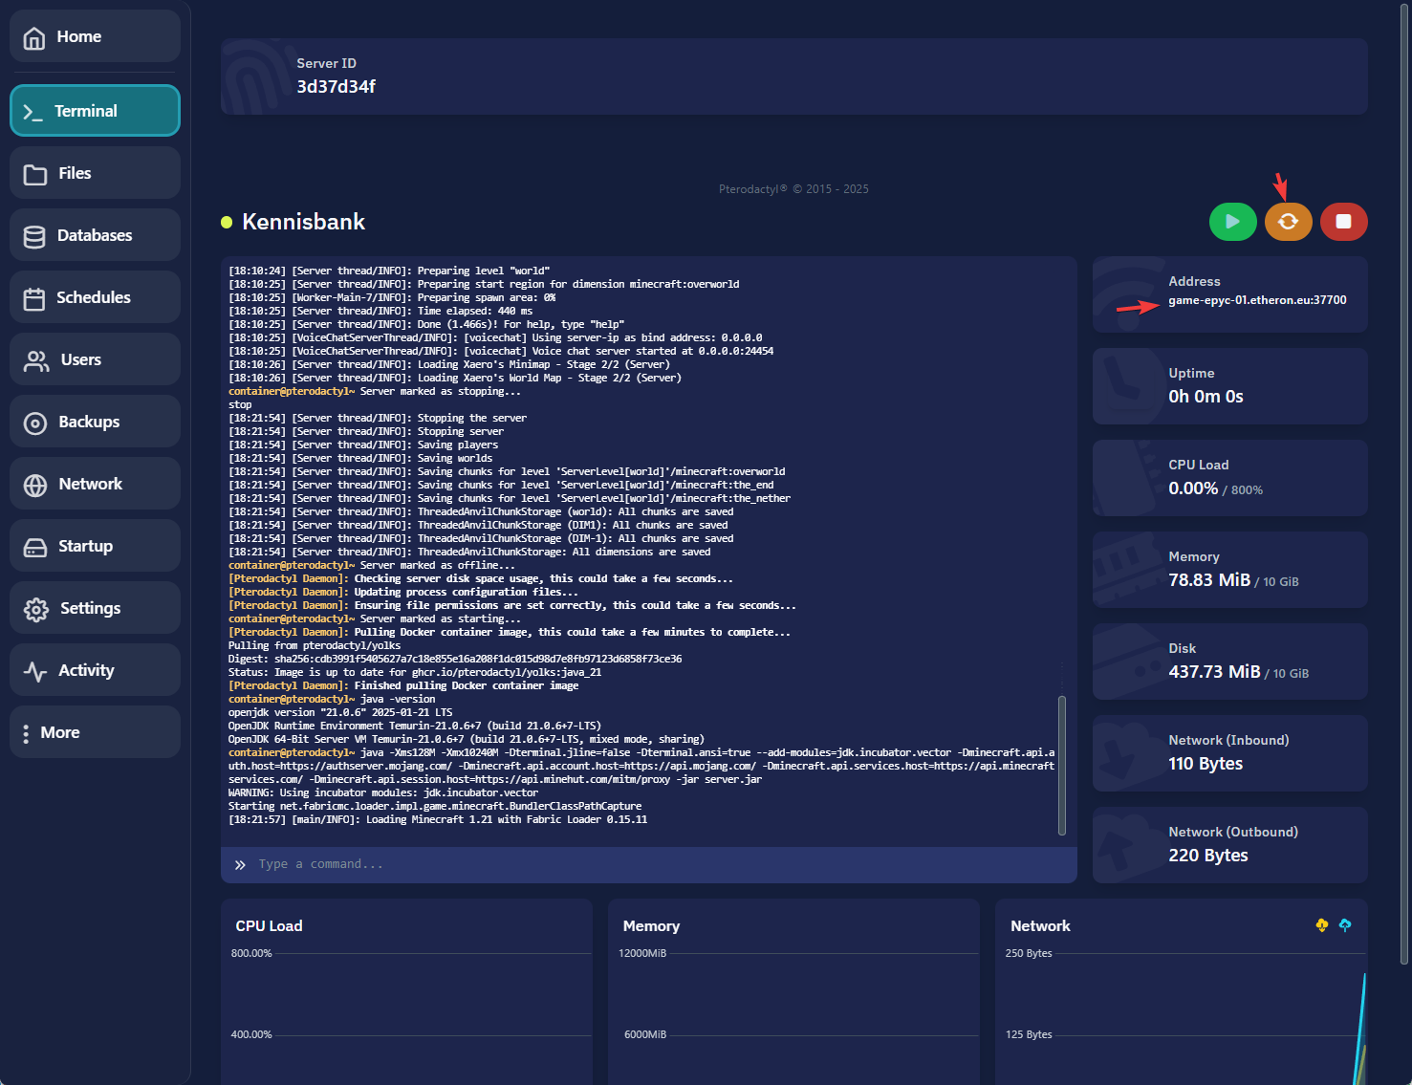The height and width of the screenshot is (1085, 1412).
Task: Click the server address game-epyc-01.etheron.eu:37700
Action: click(1256, 300)
